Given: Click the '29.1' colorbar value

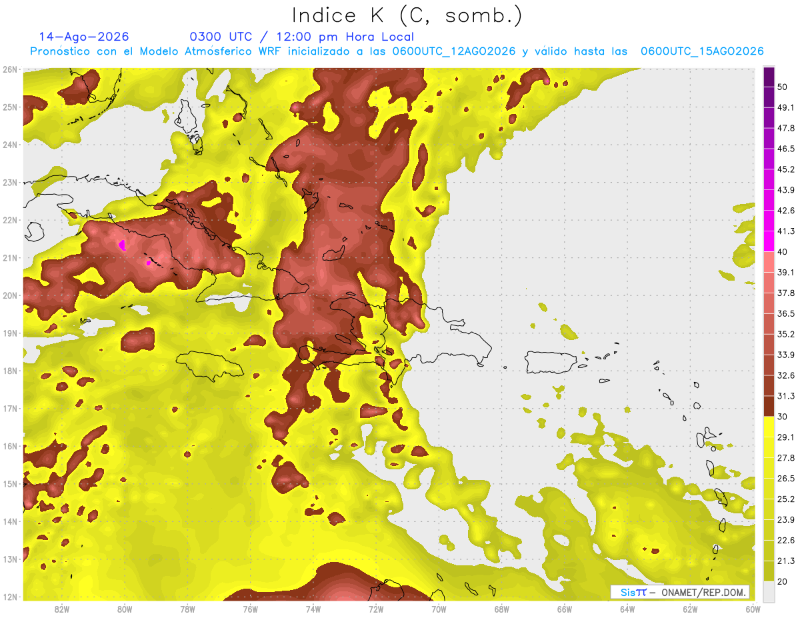Looking at the screenshot, I should click(x=786, y=437).
